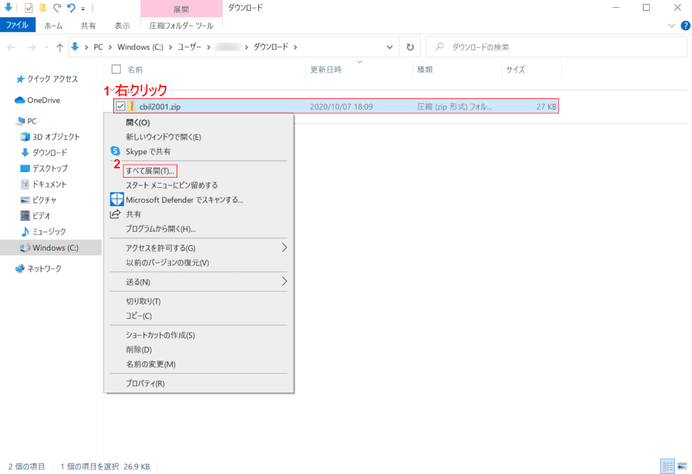
Task: Switch to the 共有 ribbon tab
Action: pyautogui.click(x=88, y=25)
